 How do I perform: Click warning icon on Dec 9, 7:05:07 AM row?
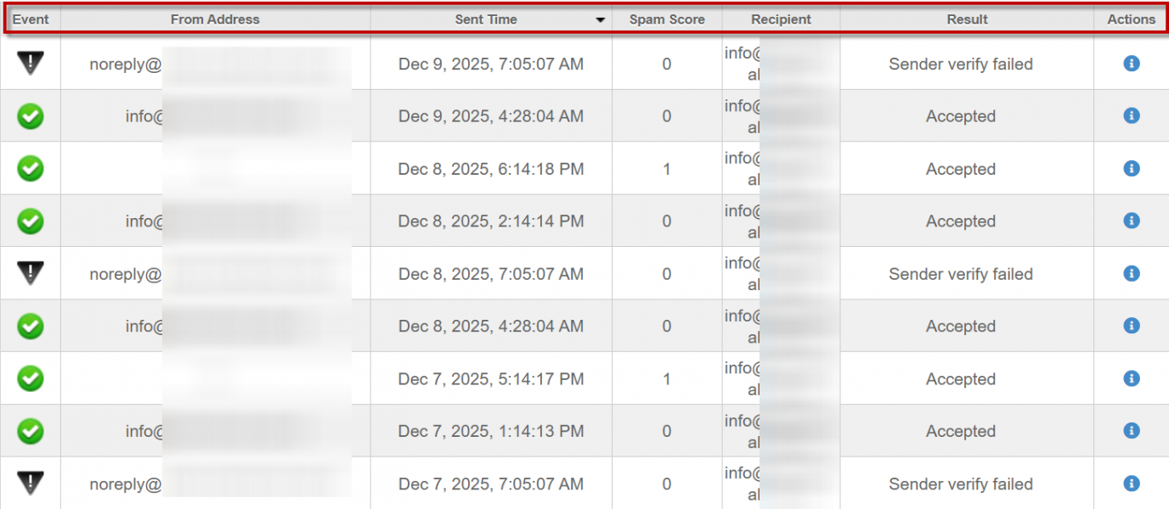pyautogui.click(x=31, y=63)
